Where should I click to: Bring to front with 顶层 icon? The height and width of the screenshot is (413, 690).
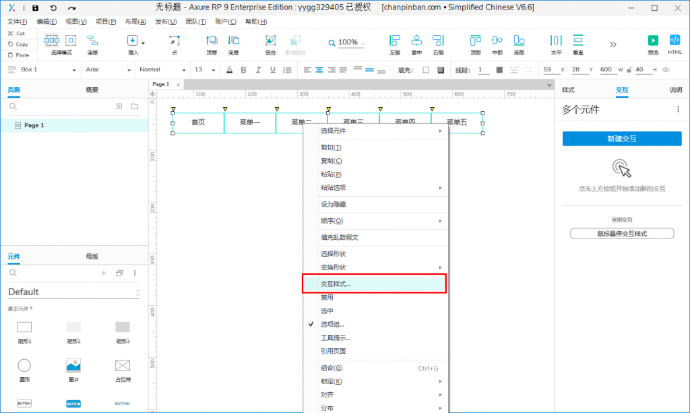pyautogui.click(x=212, y=40)
